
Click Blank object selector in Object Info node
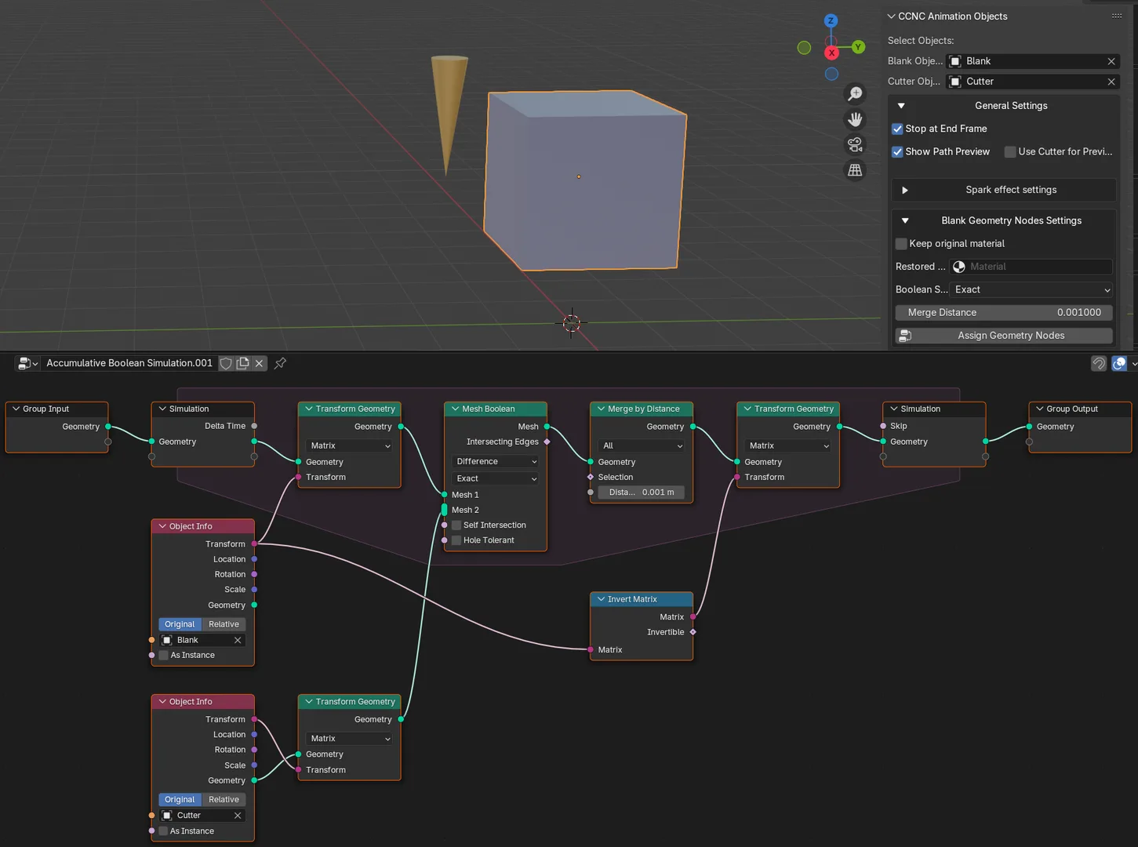[202, 640]
